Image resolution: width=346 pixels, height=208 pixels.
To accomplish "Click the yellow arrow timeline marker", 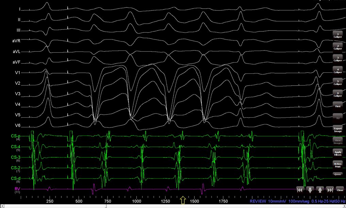I will 182,201.
